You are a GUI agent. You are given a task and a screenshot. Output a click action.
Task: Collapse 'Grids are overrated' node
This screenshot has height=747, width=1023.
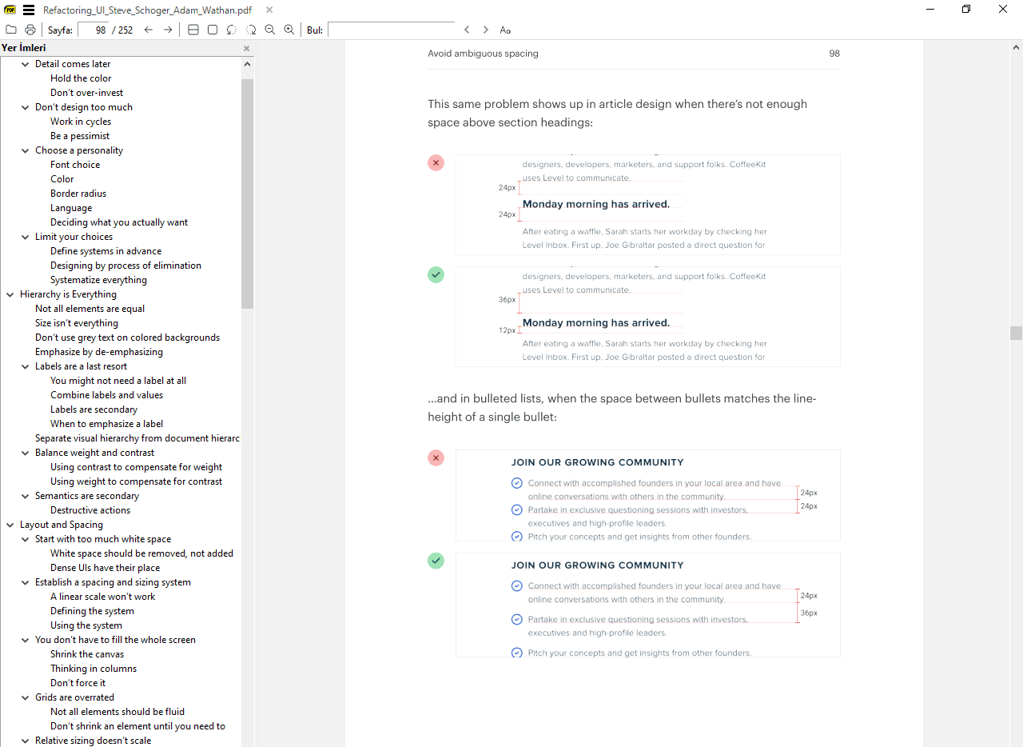26,697
